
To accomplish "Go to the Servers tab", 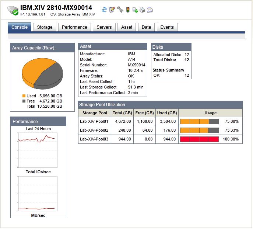I will (x=104, y=27).
